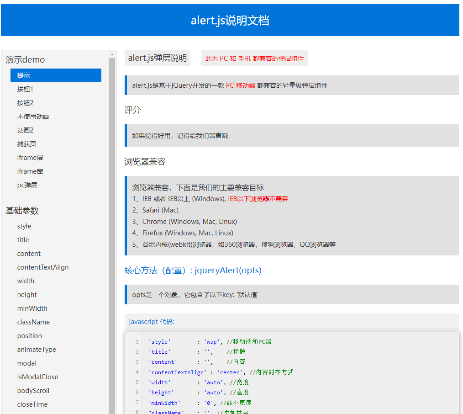Screen dimensions: 463x414
Task: Click the opts是一个对象 description text
Action: coord(195,295)
